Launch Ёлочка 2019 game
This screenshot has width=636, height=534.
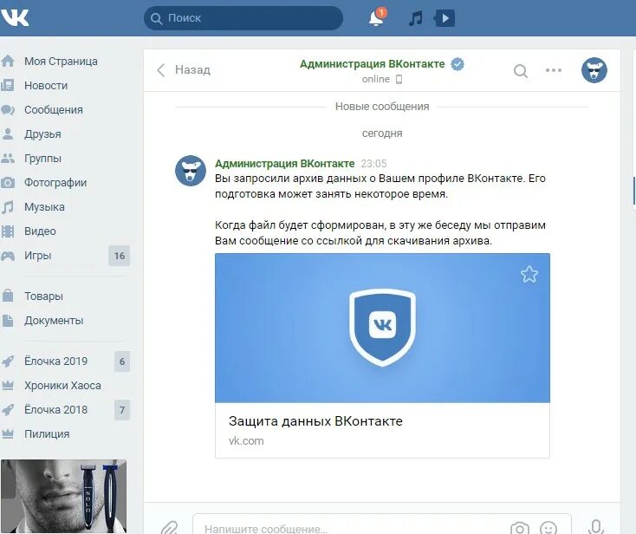(x=56, y=361)
